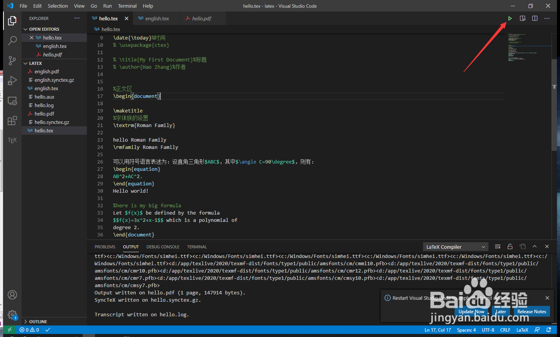Click the Update Now button

(472, 312)
